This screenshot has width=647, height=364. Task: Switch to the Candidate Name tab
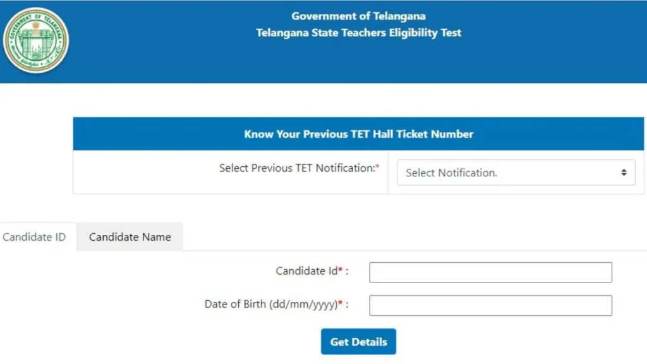pyautogui.click(x=130, y=237)
